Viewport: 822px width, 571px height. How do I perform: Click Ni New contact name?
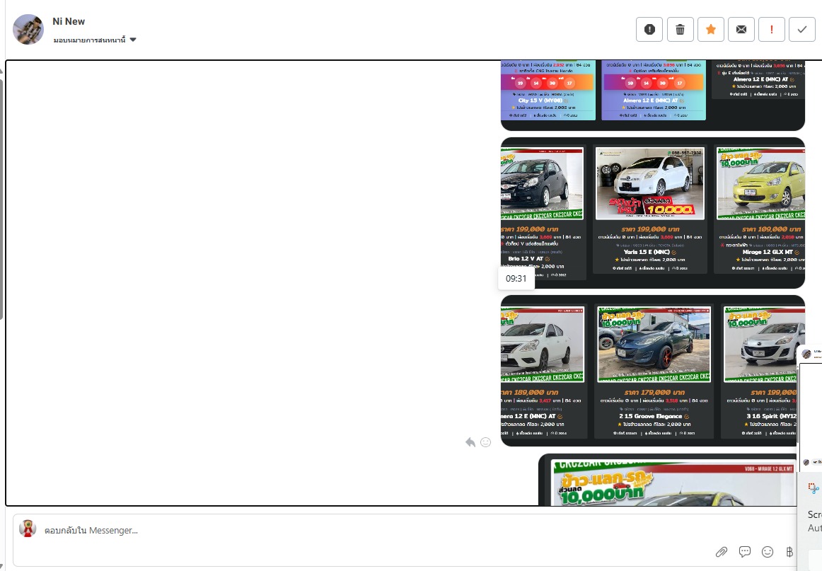69,21
